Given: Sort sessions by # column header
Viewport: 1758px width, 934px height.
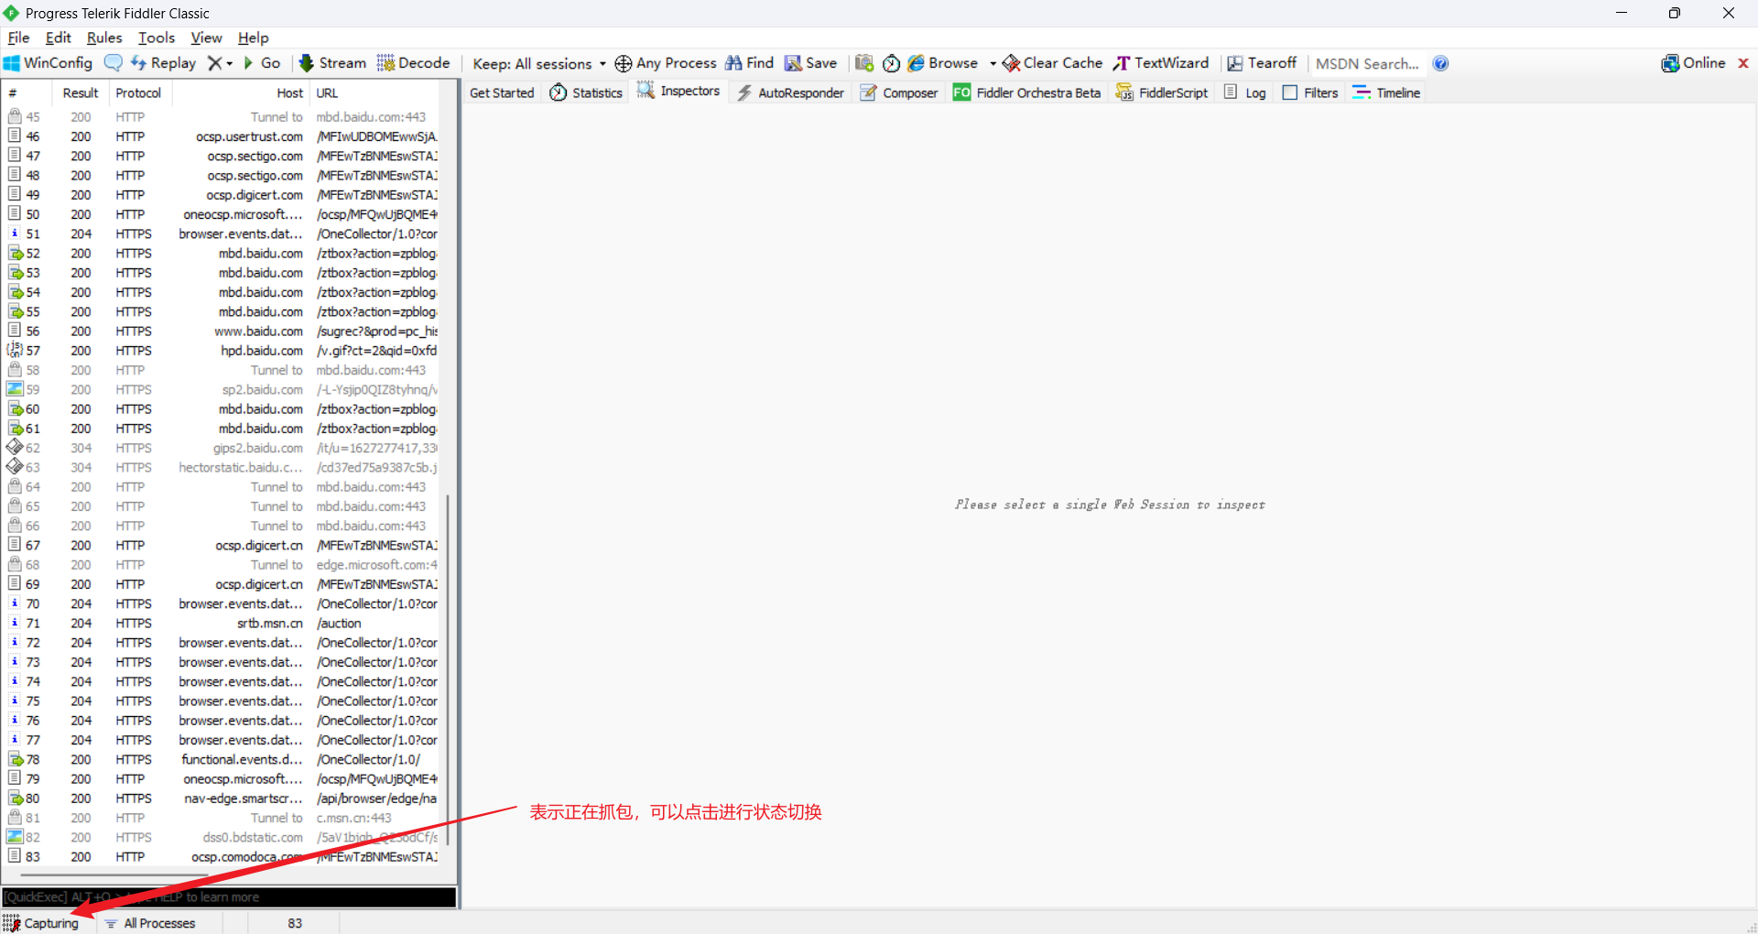Looking at the screenshot, I should click(x=26, y=93).
